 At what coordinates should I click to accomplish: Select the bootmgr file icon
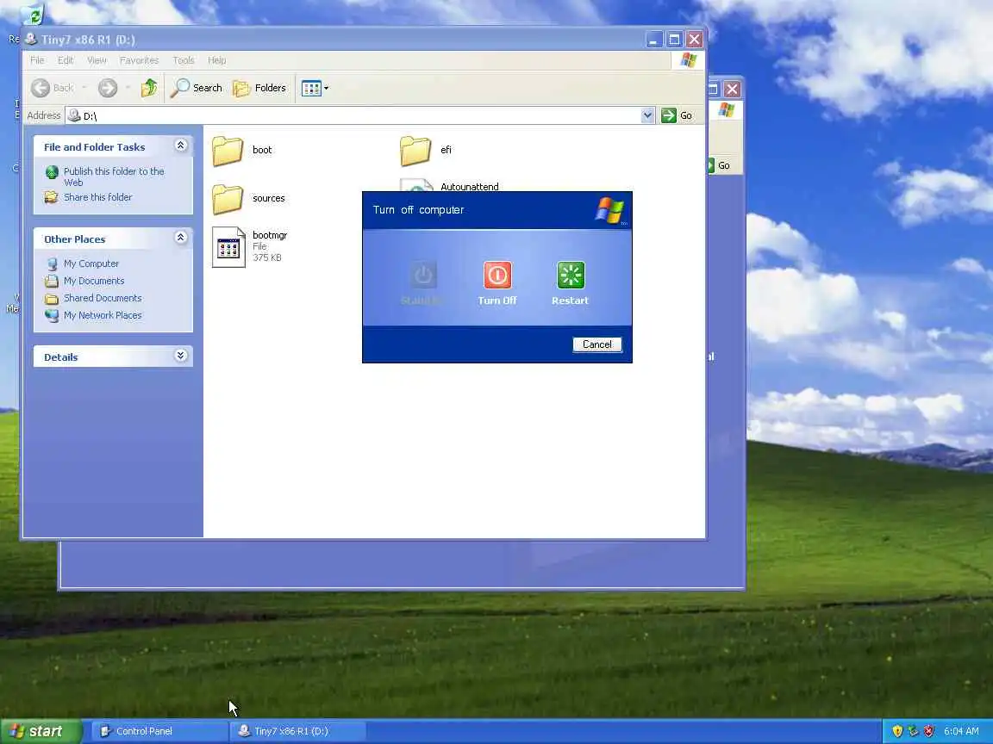pyautogui.click(x=228, y=247)
